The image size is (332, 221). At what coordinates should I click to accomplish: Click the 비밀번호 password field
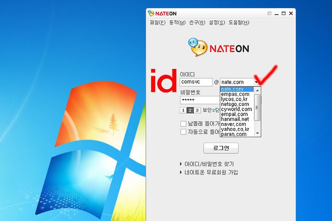click(x=200, y=100)
